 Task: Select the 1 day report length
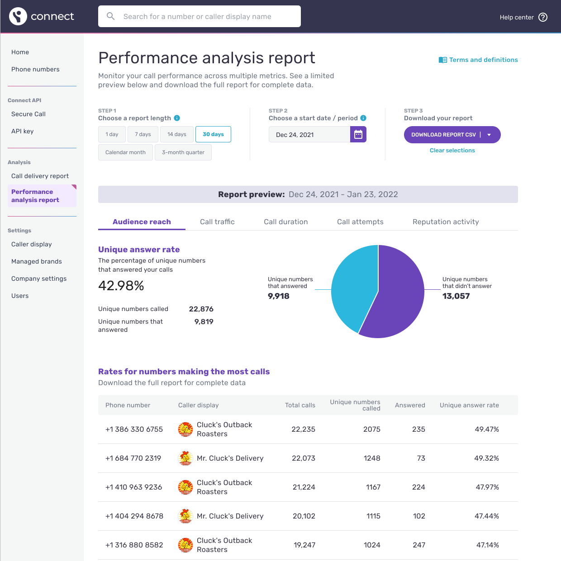pos(112,134)
